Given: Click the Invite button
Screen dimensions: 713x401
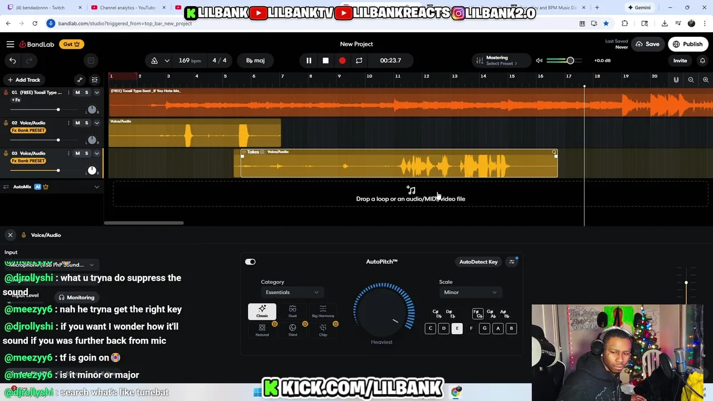Looking at the screenshot, I should (680, 60).
